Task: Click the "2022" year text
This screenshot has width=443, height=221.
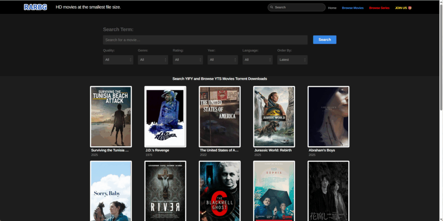Action: (203, 155)
